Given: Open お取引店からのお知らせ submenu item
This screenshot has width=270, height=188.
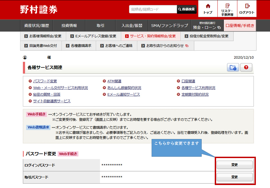Looking at the screenshot, I should click(166, 46).
